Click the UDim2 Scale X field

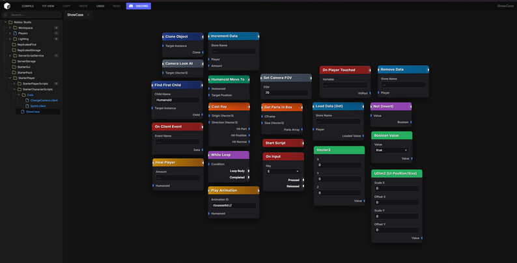click(x=397, y=189)
